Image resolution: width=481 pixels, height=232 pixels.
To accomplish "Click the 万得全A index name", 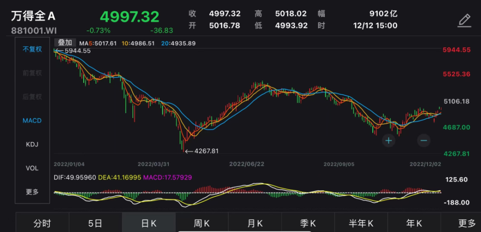I will pyautogui.click(x=34, y=16).
